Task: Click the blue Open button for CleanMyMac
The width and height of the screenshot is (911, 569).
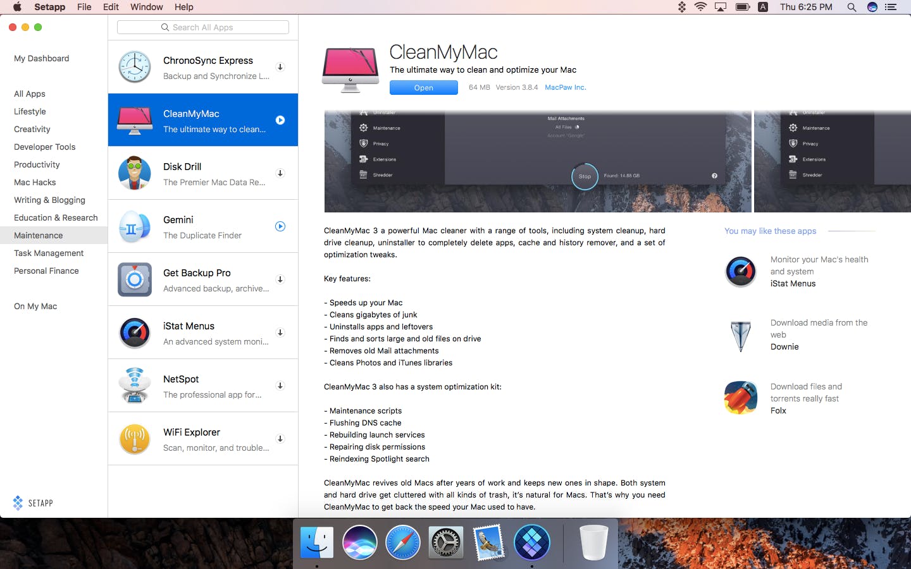Action: coord(423,88)
